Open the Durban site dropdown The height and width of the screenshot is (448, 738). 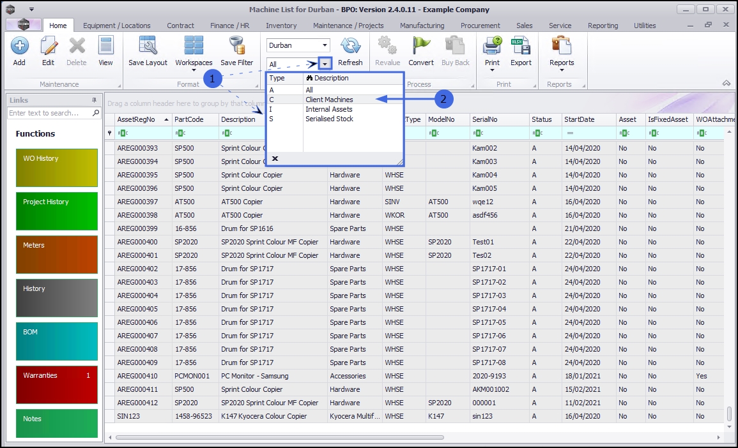pyautogui.click(x=325, y=45)
